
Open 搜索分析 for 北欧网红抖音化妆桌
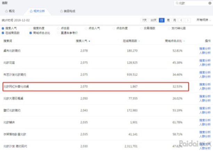point(205,85)
